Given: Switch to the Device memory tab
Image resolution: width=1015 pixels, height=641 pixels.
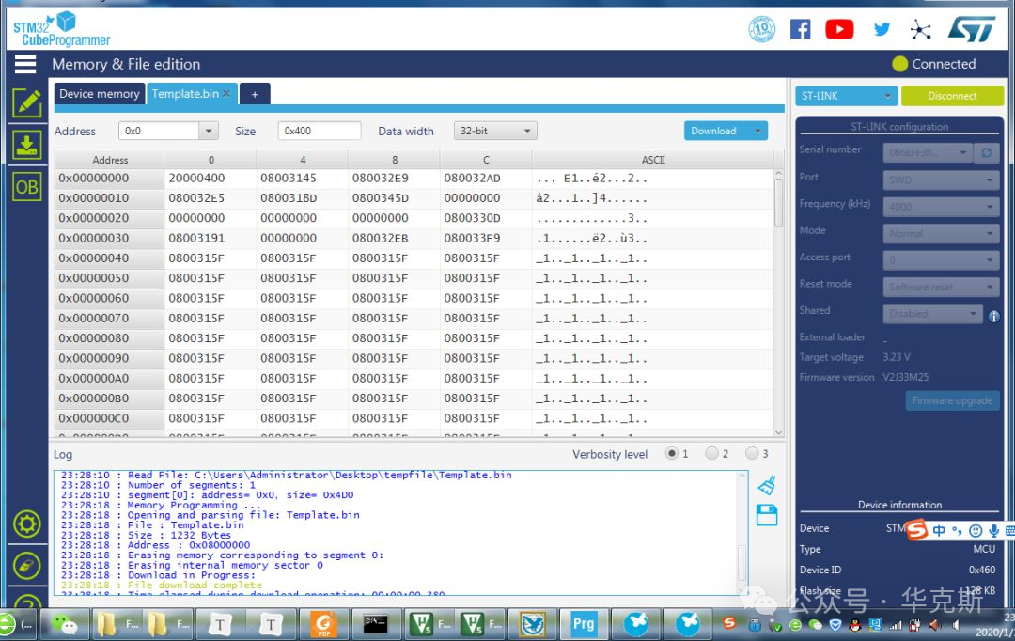Looking at the screenshot, I should 99,94.
